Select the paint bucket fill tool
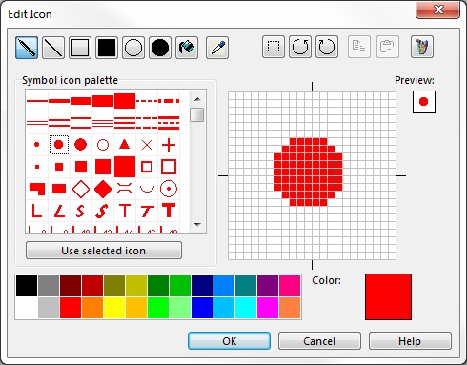Image resolution: width=467 pixels, height=365 pixels. 187,48
